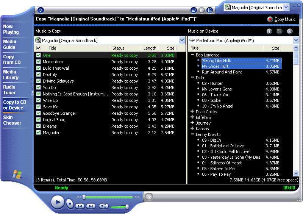The width and height of the screenshot is (303, 214).
Task: Select 'Strong Like Hulk' device track
Action: pos(241,61)
